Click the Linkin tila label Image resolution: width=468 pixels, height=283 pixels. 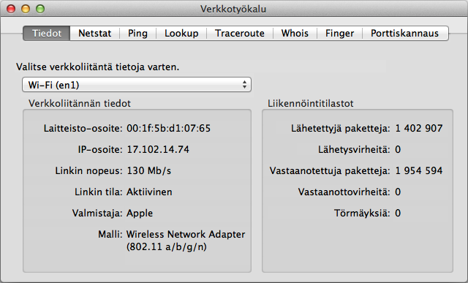point(99,192)
